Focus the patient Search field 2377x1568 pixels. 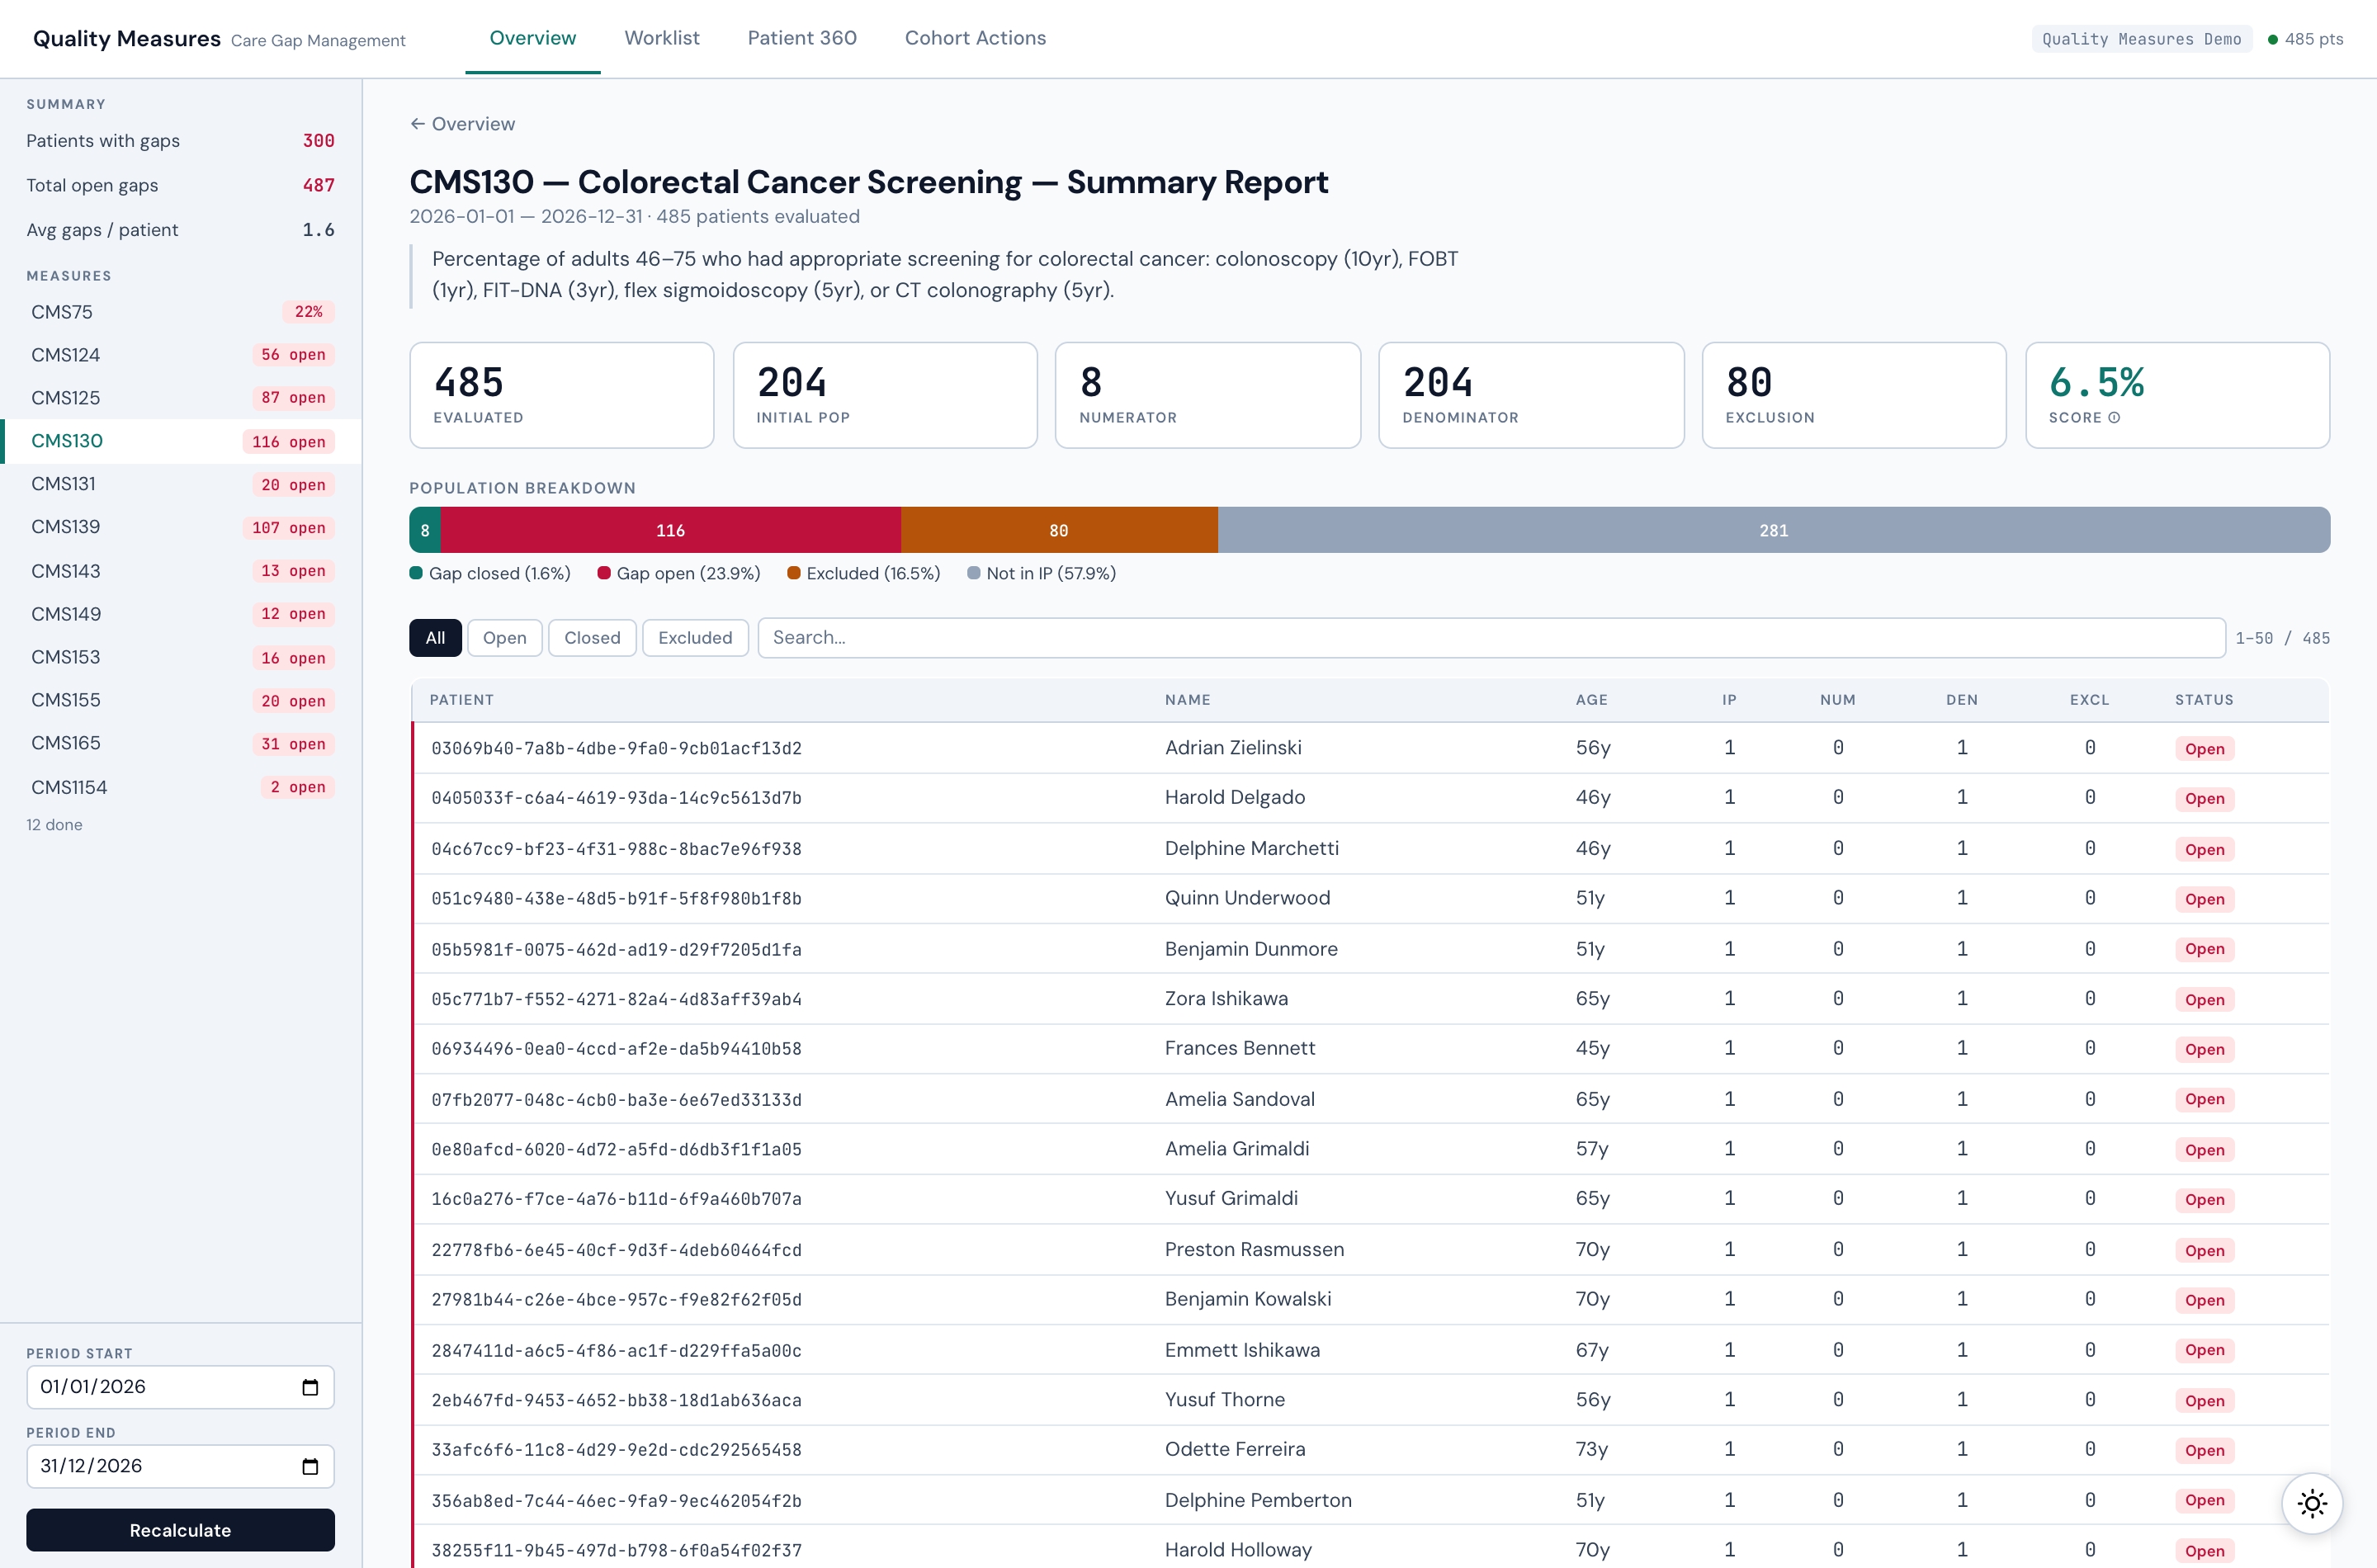coord(1491,638)
